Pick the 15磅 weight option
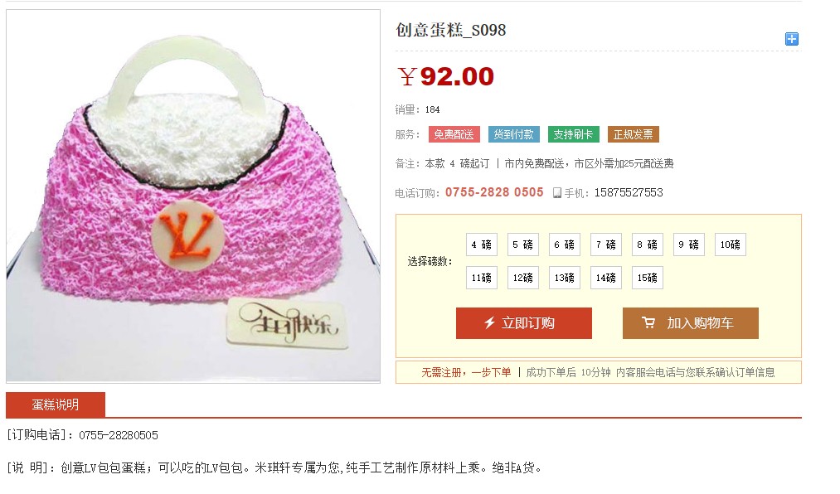Image resolution: width=840 pixels, height=494 pixels. [x=647, y=278]
